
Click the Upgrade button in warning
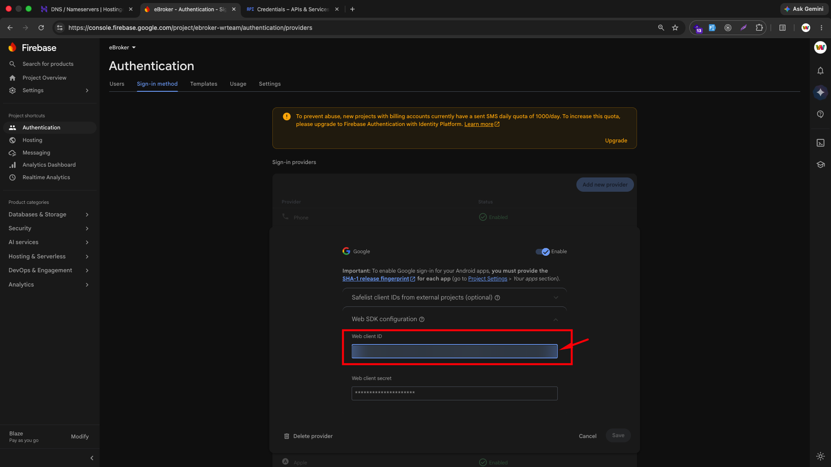coord(616,141)
